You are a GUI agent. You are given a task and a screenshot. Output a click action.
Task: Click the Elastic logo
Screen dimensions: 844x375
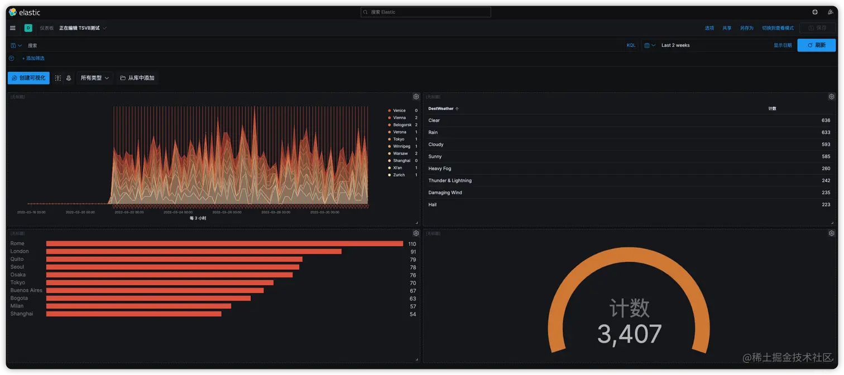[25, 12]
